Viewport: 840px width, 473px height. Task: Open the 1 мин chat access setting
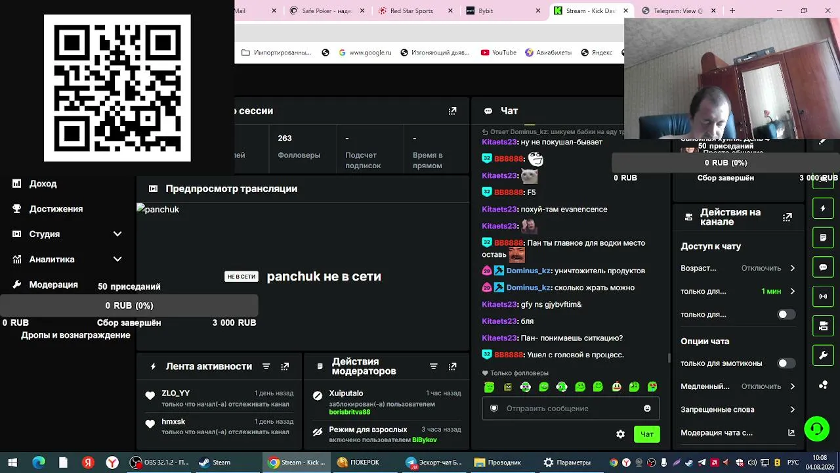point(738,291)
